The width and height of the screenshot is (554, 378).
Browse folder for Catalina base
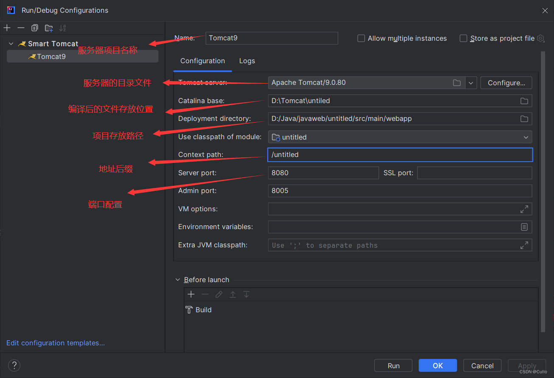(524, 101)
